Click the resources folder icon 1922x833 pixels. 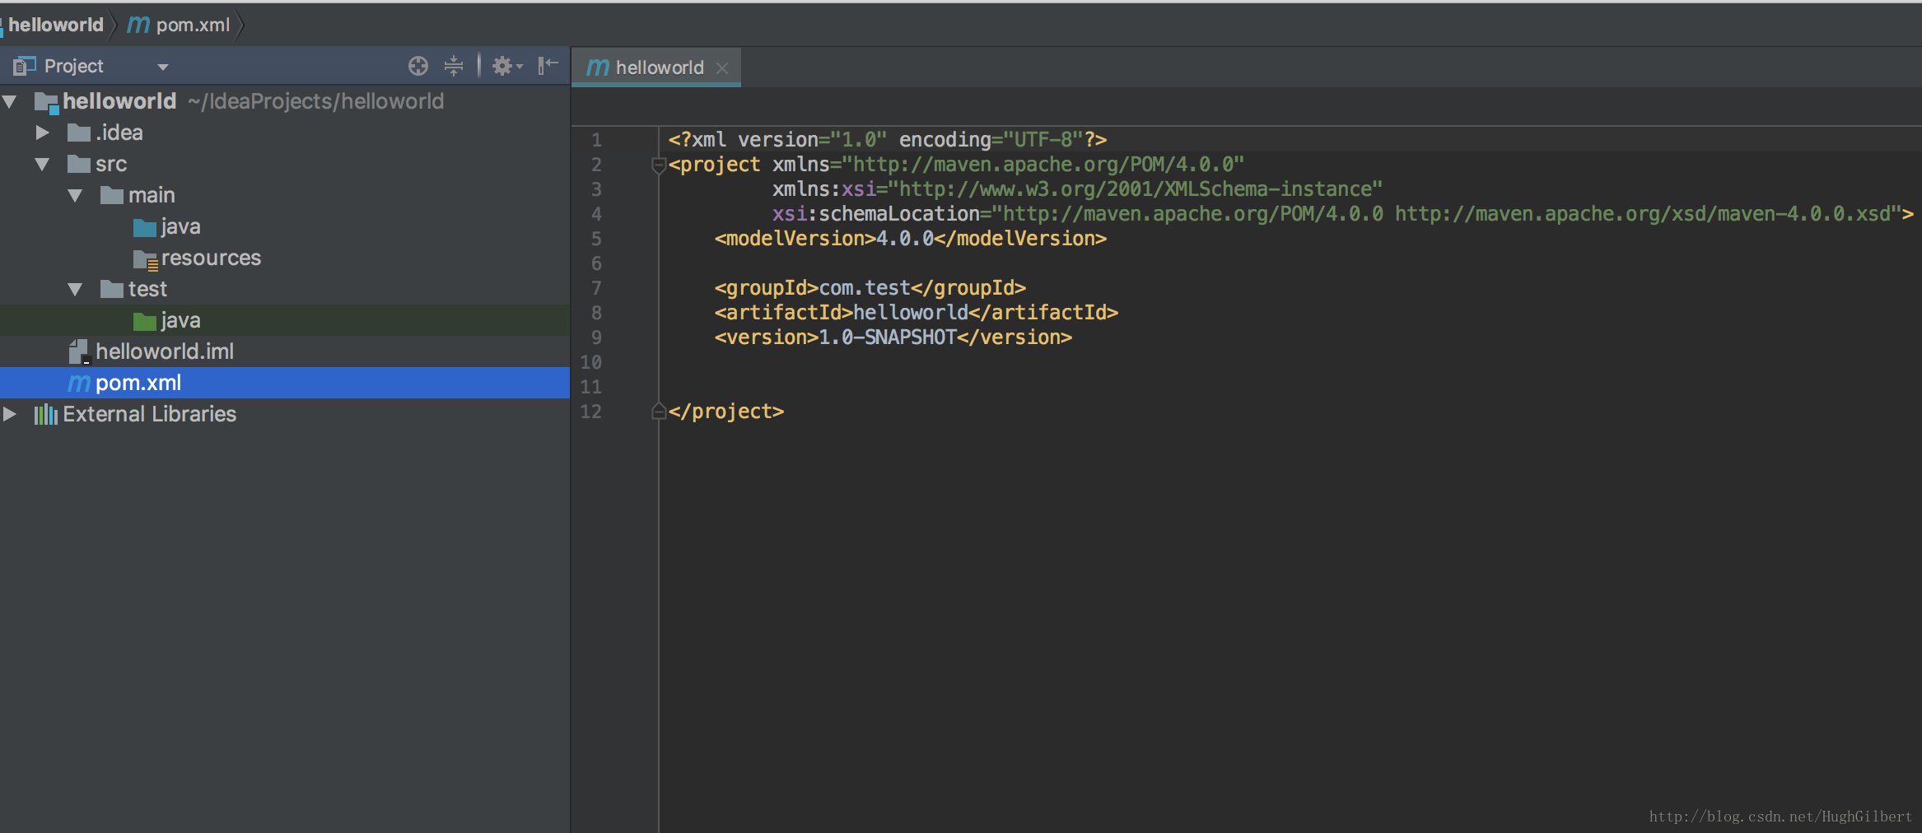tap(145, 259)
